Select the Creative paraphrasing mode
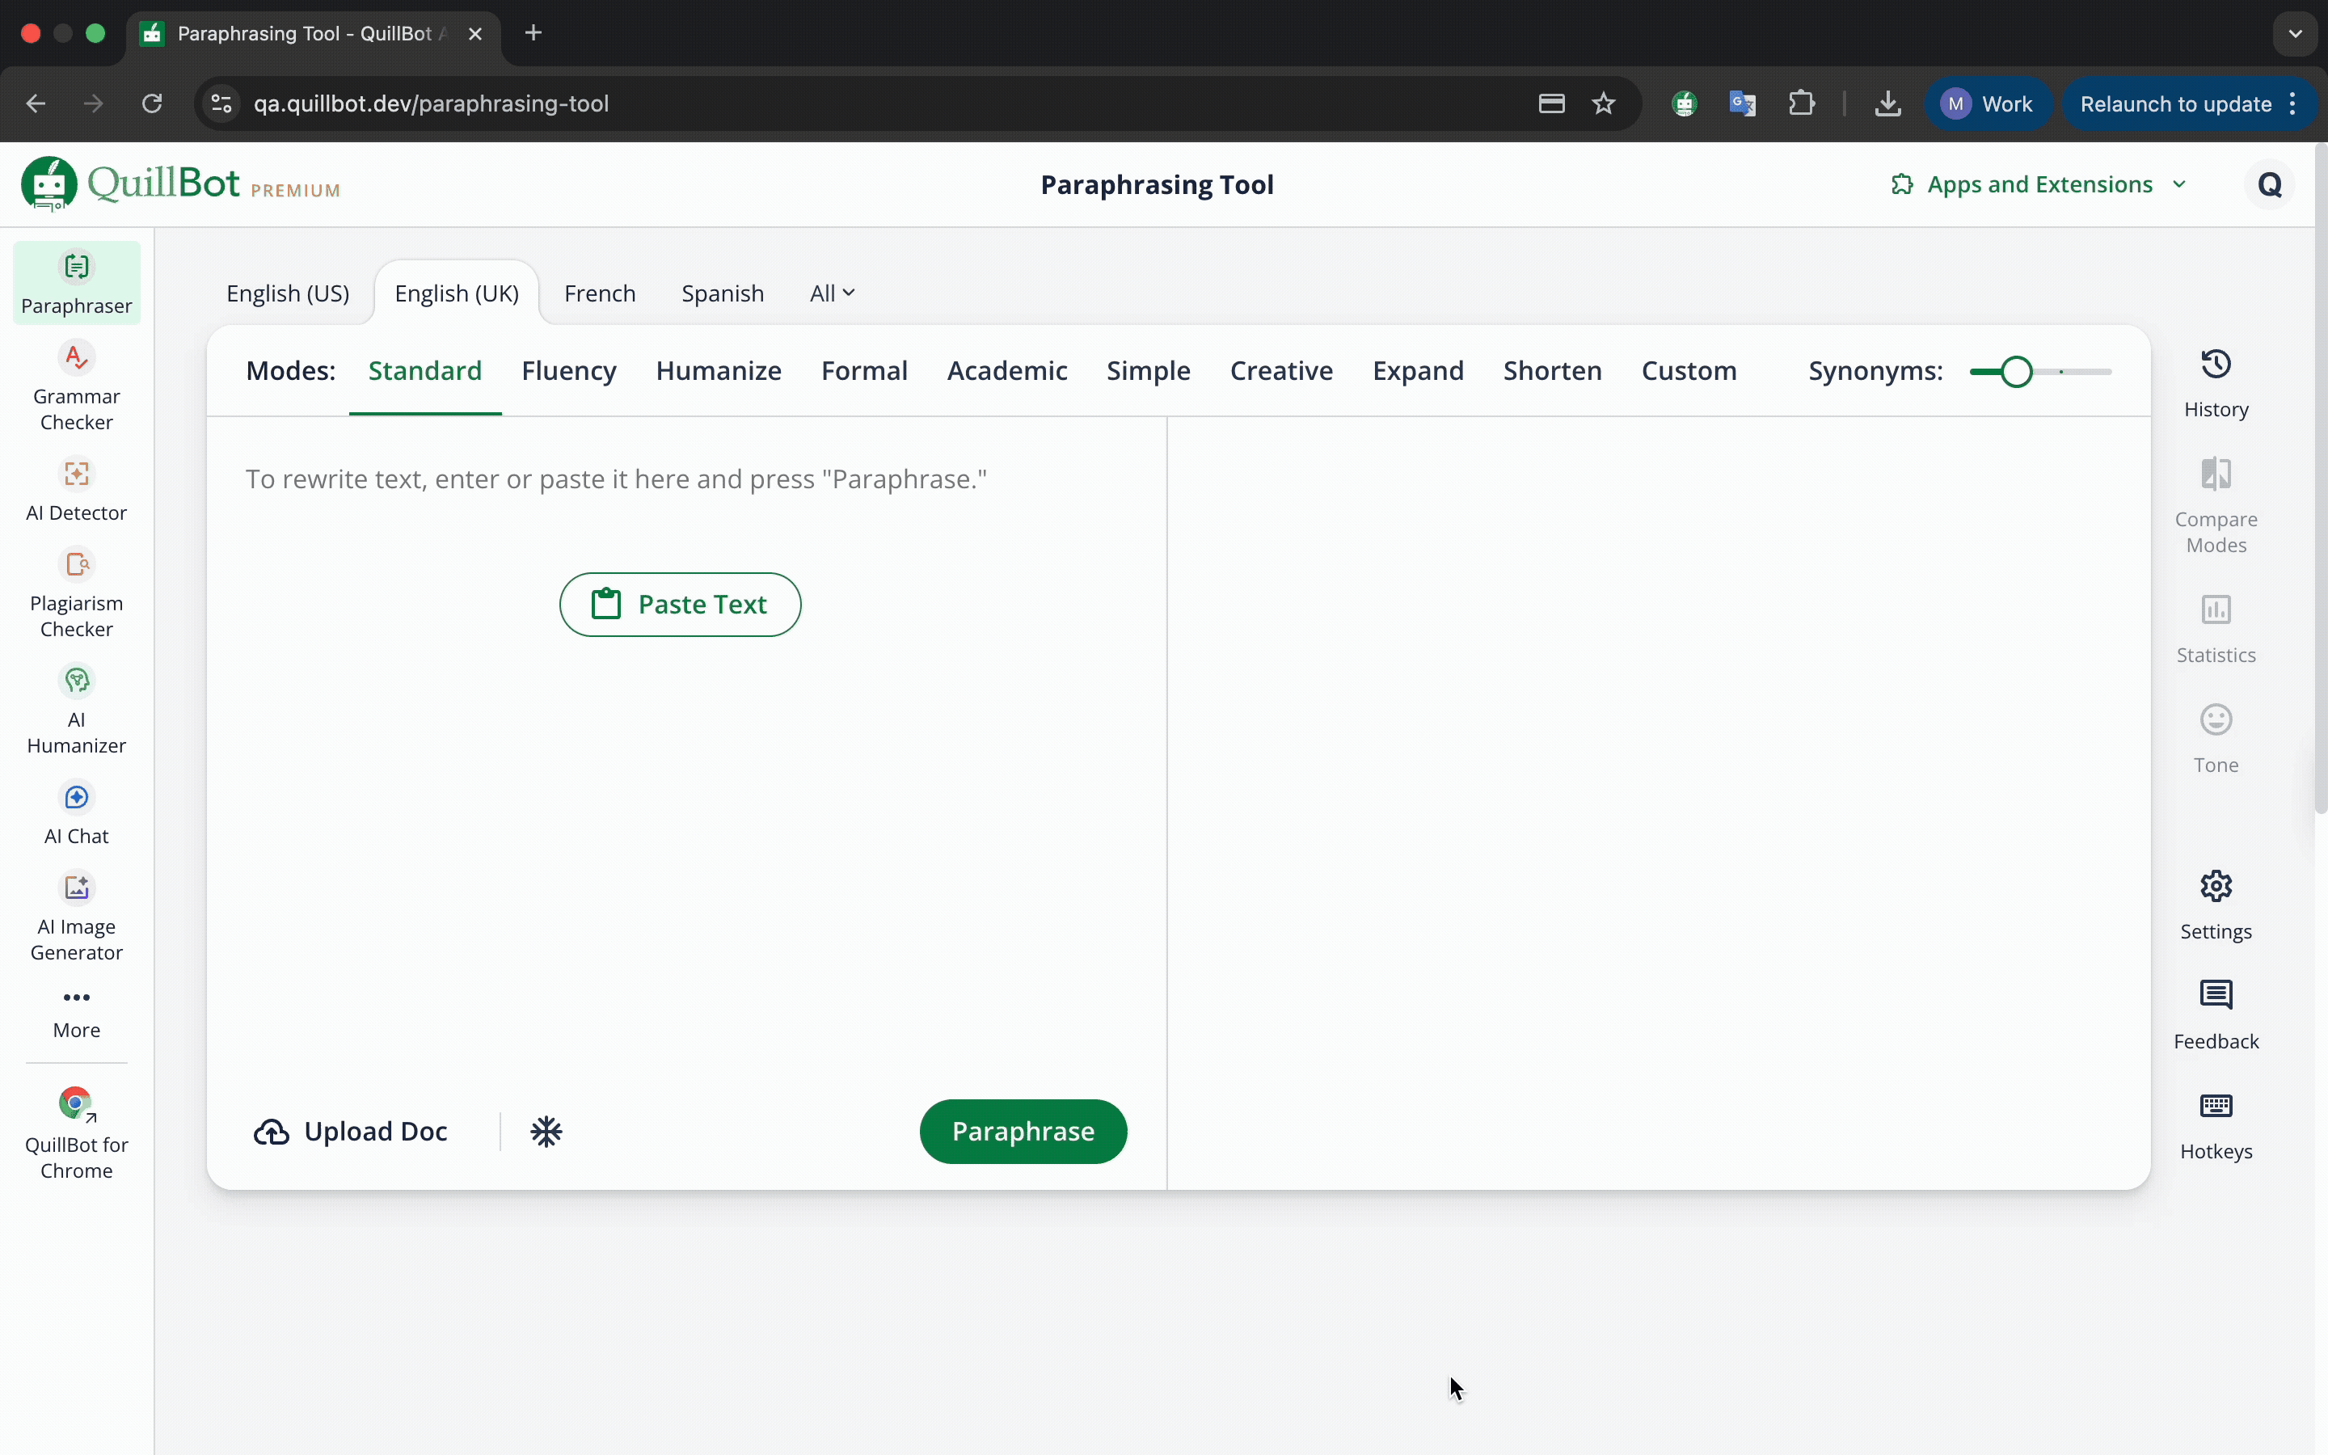 (x=1281, y=370)
